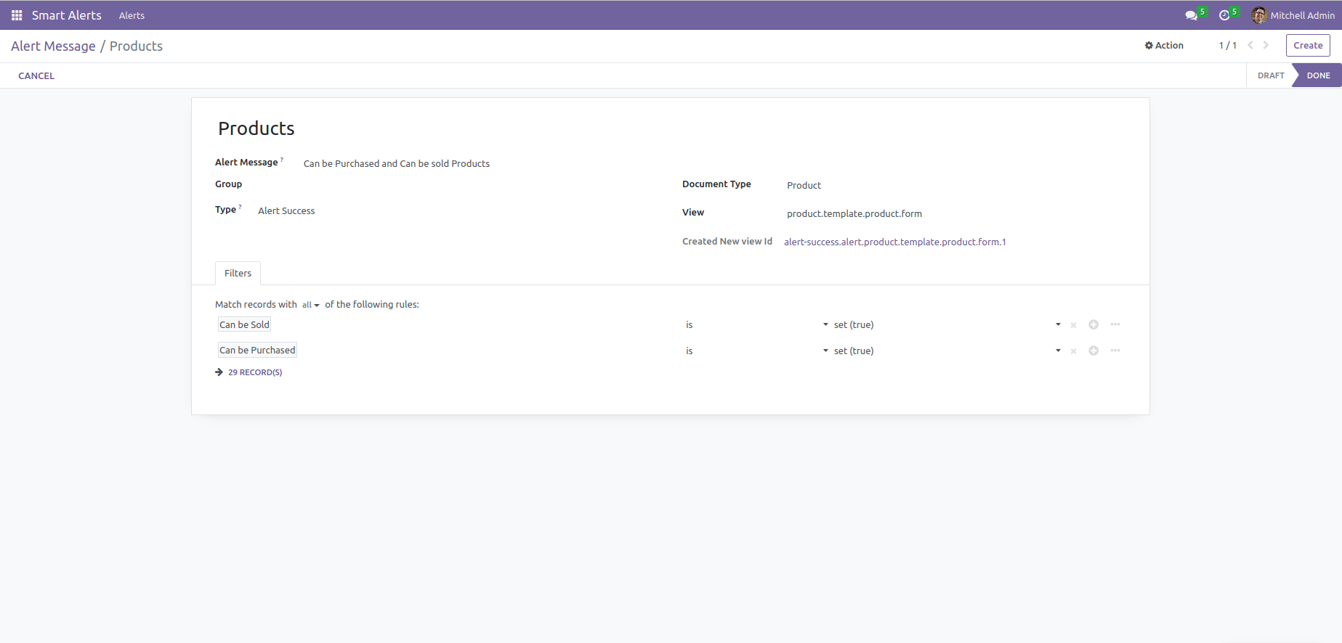Click the 1 / 1 pager counter

1228,45
